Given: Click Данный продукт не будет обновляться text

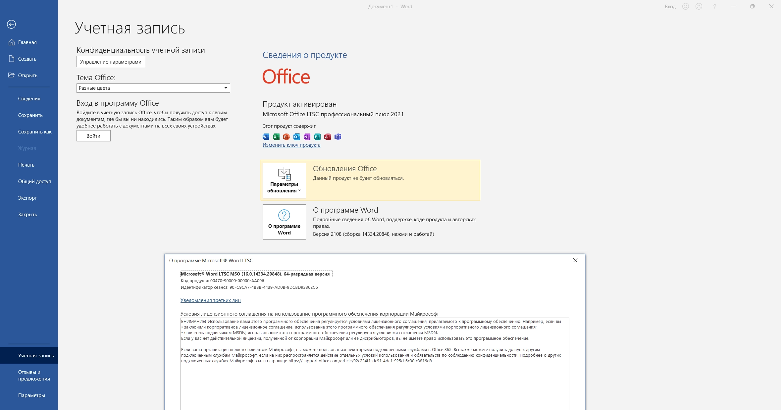Looking at the screenshot, I should pyautogui.click(x=358, y=178).
